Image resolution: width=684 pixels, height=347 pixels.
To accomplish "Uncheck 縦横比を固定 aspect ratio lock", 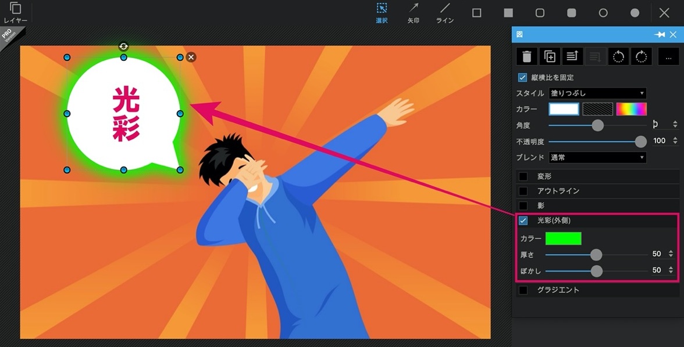I will point(522,78).
